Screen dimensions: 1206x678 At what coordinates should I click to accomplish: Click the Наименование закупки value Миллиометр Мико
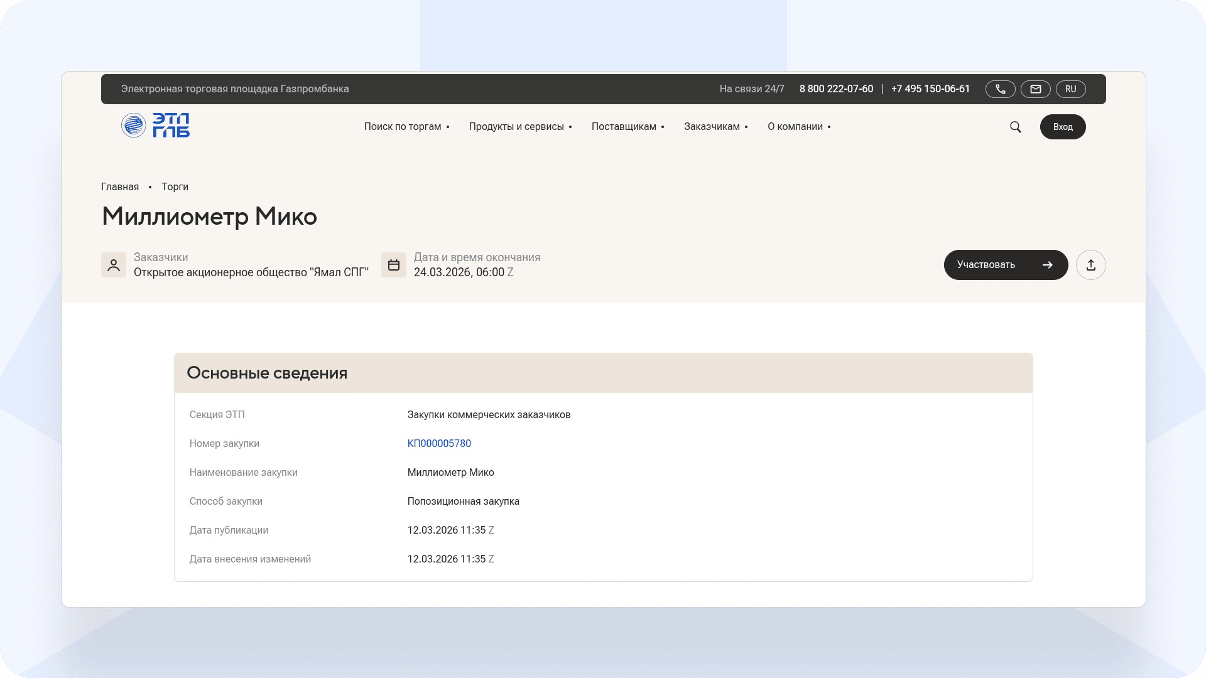[x=451, y=472]
